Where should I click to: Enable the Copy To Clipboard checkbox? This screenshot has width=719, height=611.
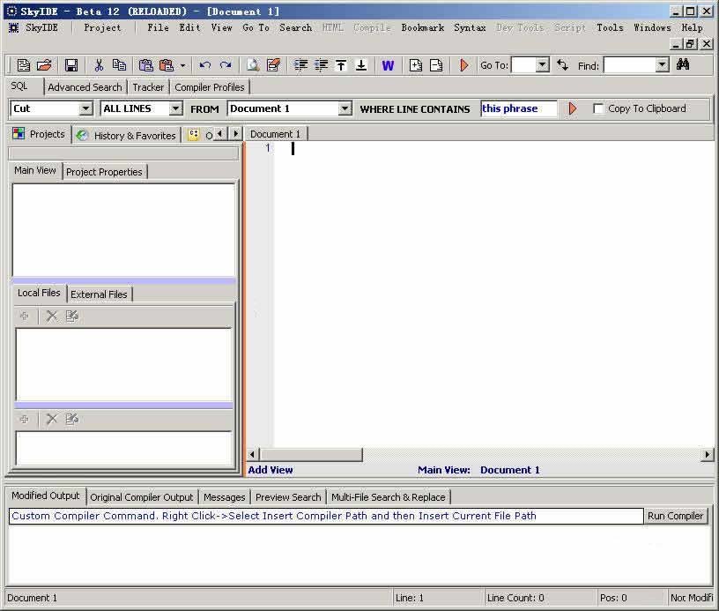click(598, 108)
